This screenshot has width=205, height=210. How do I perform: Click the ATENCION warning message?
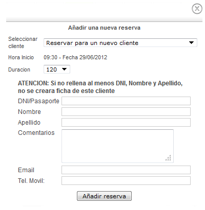pyautogui.click(x=100, y=87)
